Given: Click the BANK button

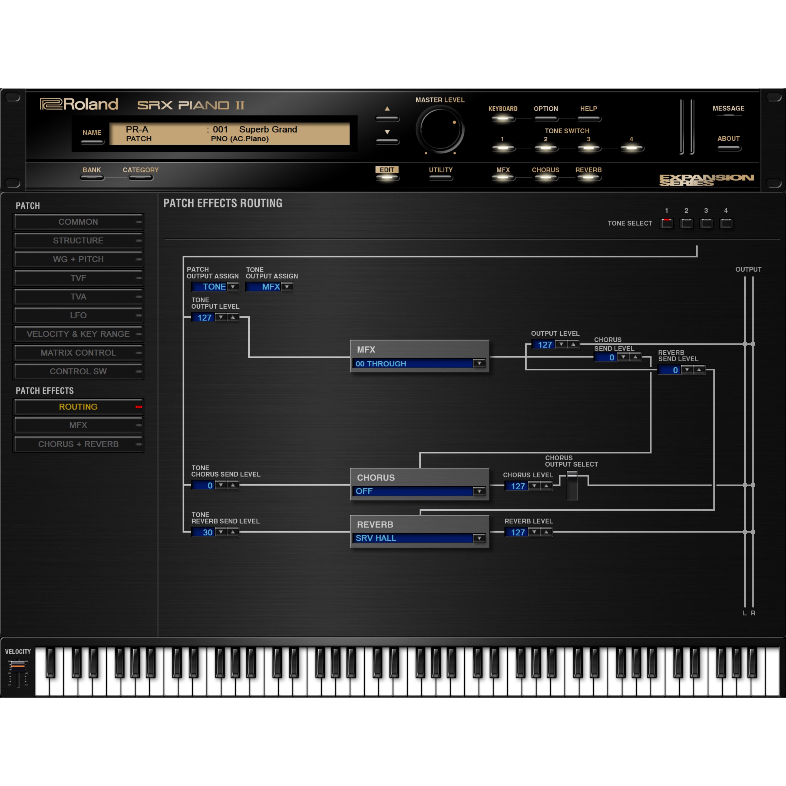Looking at the screenshot, I should 92,178.
